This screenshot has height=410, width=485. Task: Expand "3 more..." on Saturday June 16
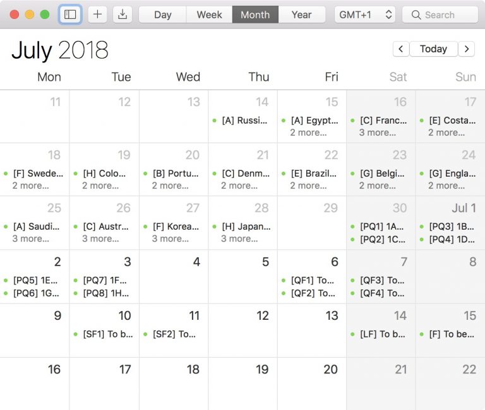pyautogui.click(x=378, y=132)
